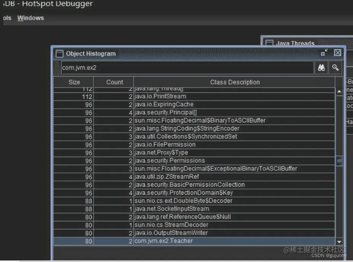353x262 pixels.
Task: Select java.lang.ref.ReferenceQueue$Null row
Action: 194,217
